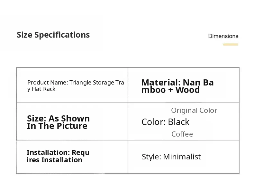The image size is (254, 188).
Task: Click the ires Installation line
Action: point(54,160)
